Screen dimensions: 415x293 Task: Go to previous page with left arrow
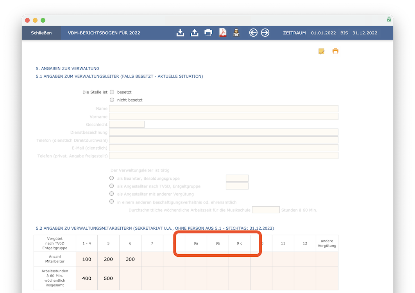pos(253,33)
